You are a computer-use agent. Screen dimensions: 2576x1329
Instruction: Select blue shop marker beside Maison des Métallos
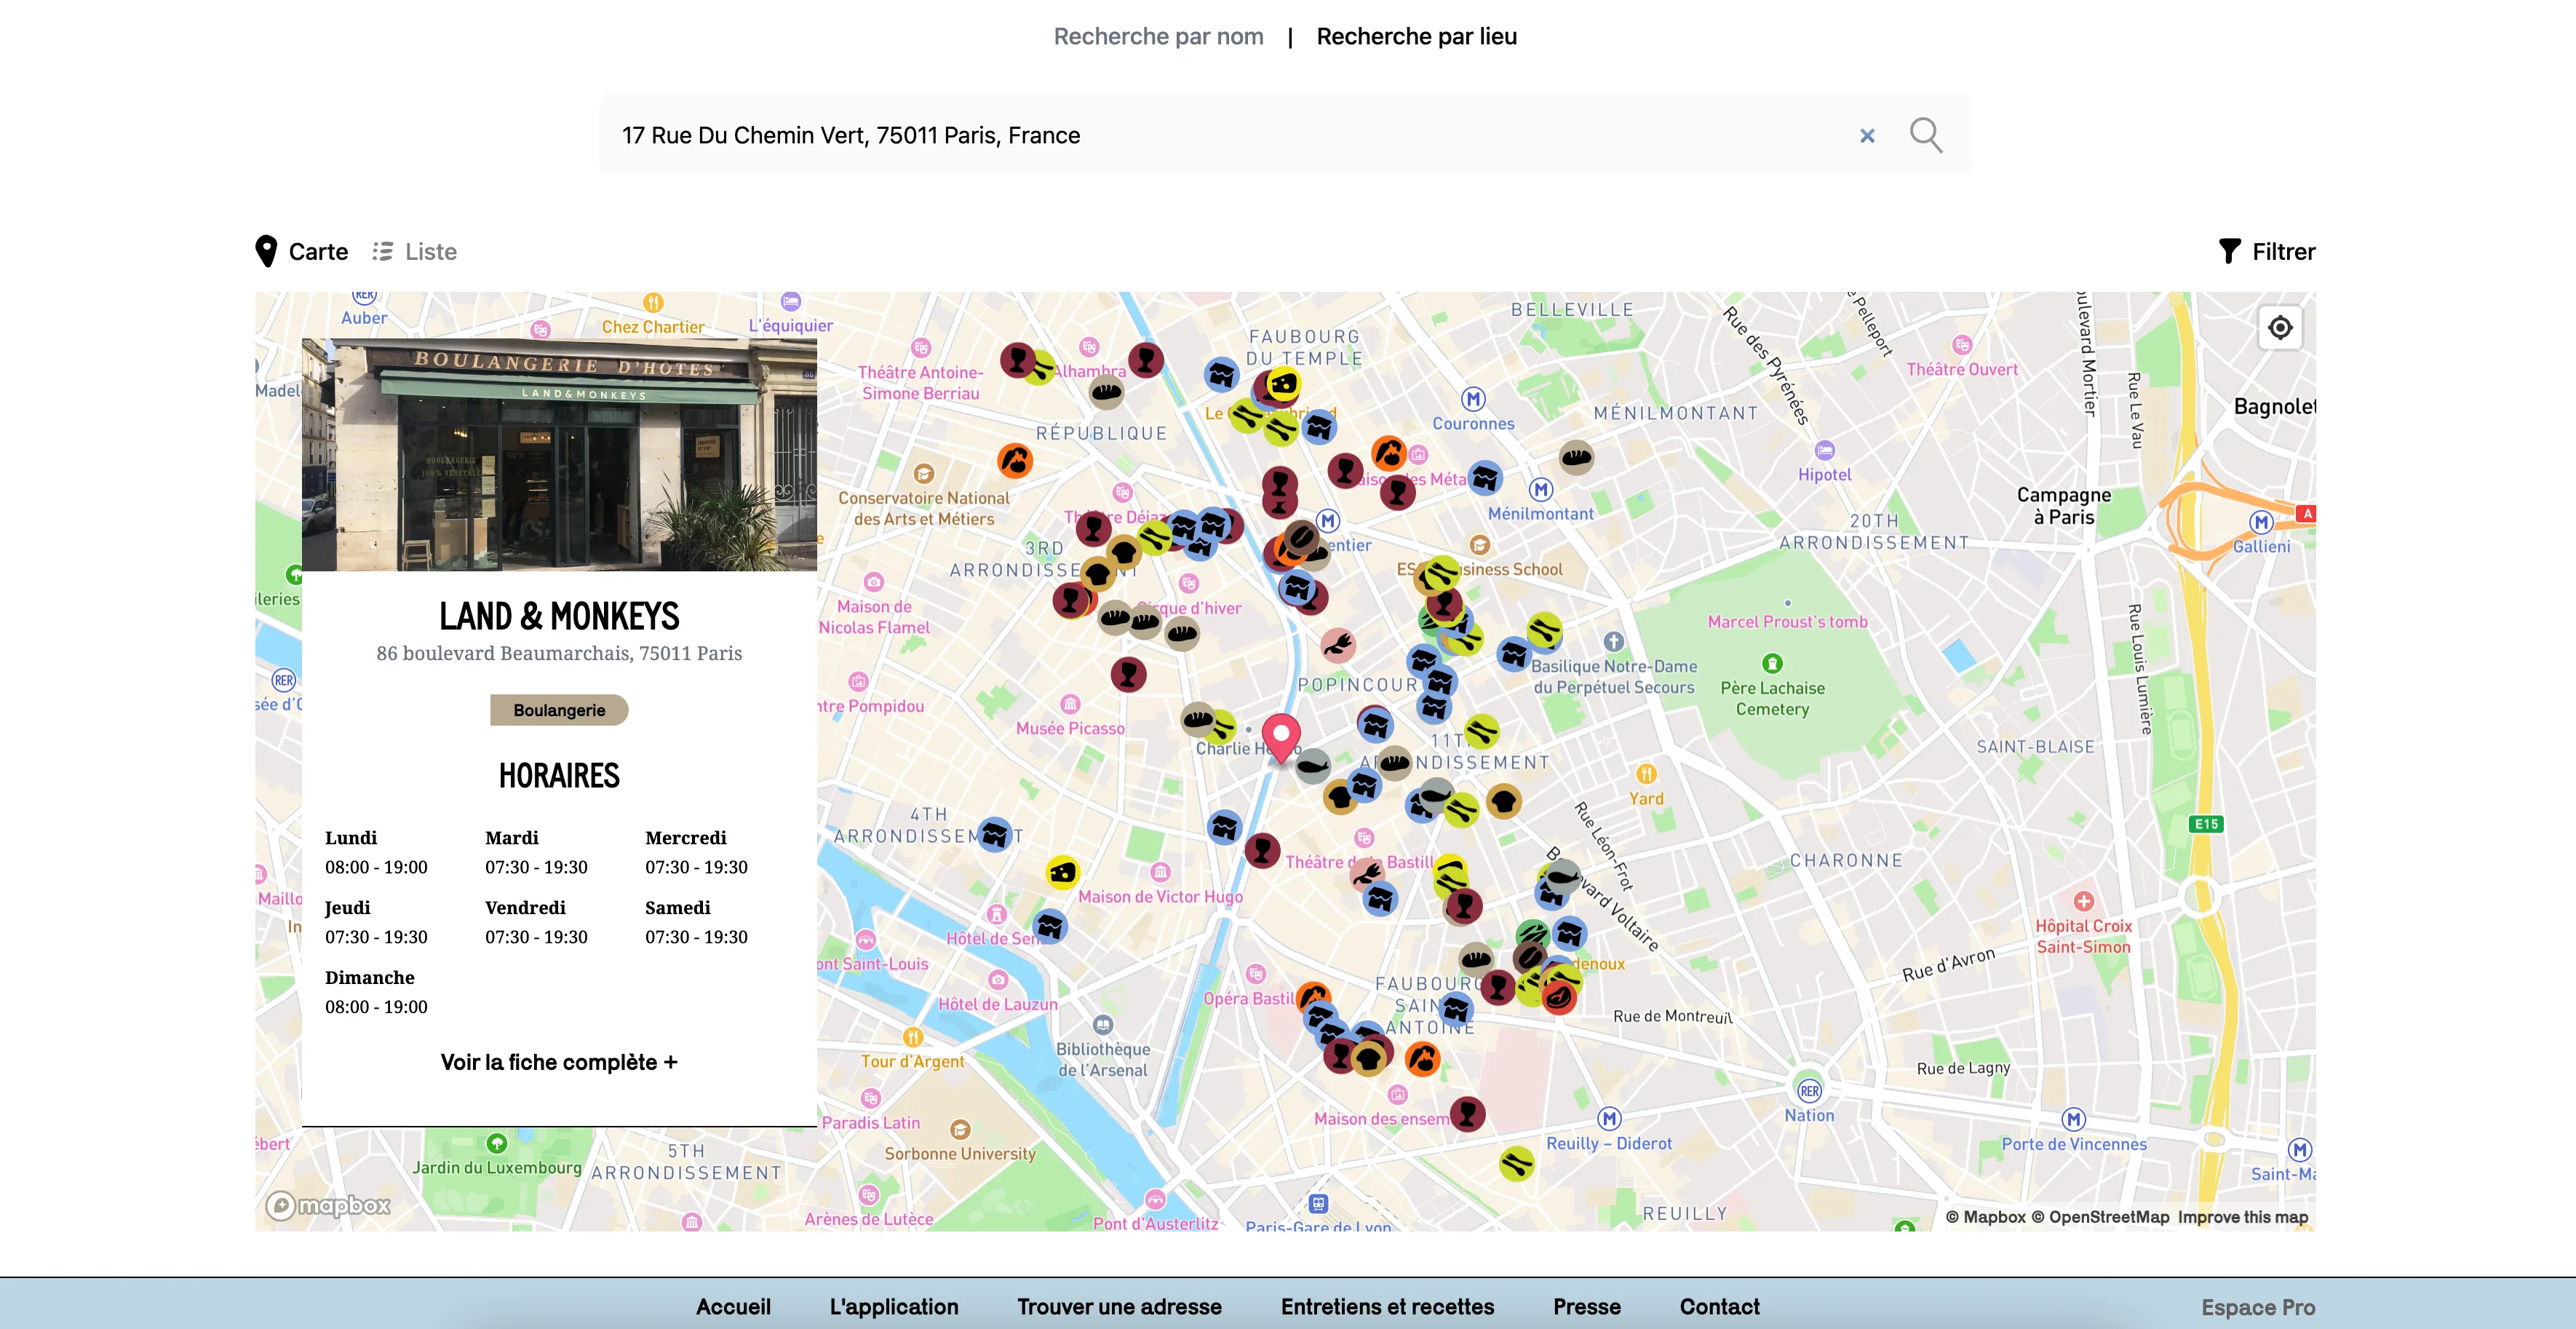[1486, 478]
